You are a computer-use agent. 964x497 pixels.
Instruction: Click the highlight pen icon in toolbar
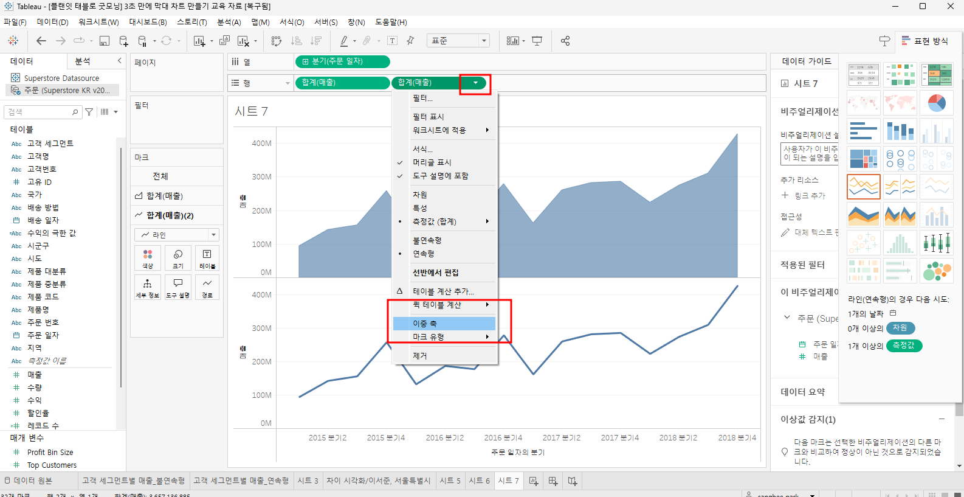point(344,41)
